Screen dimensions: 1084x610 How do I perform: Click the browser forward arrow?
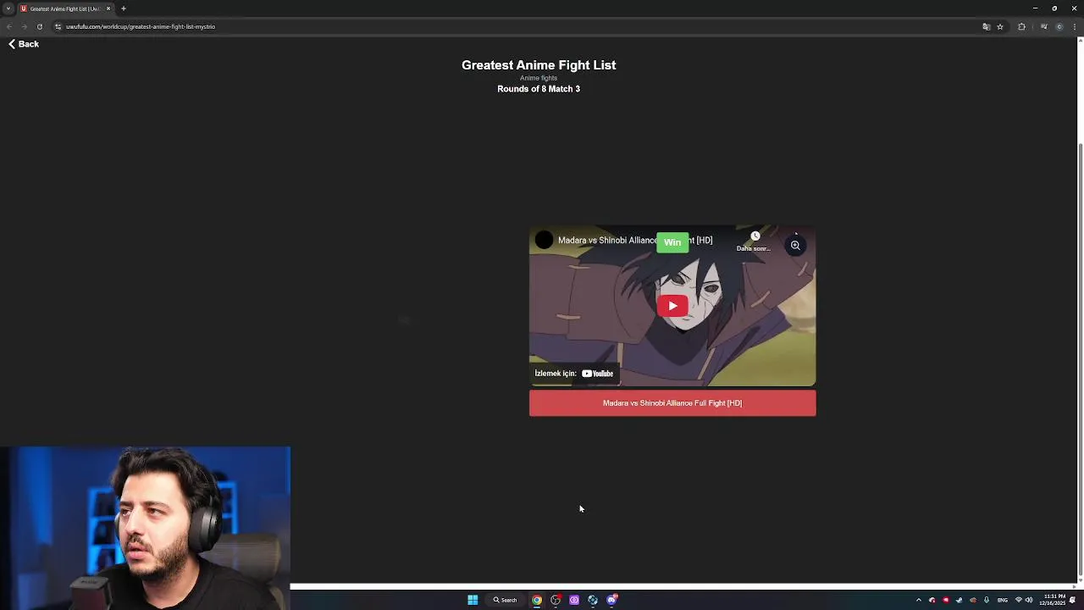tap(24, 26)
